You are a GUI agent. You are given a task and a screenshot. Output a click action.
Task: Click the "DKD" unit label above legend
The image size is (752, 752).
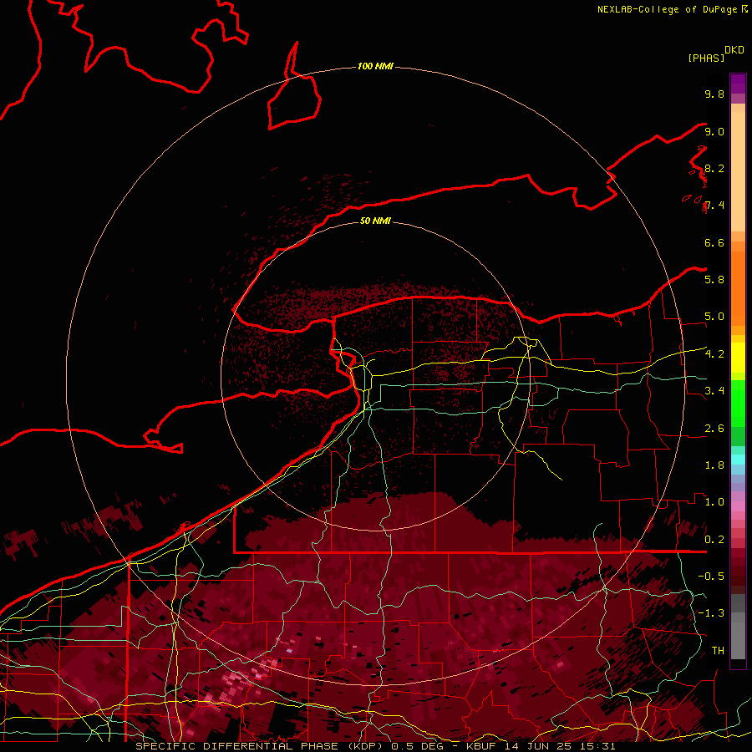coord(734,50)
